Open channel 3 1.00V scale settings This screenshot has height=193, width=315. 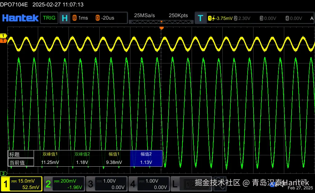click(106, 181)
